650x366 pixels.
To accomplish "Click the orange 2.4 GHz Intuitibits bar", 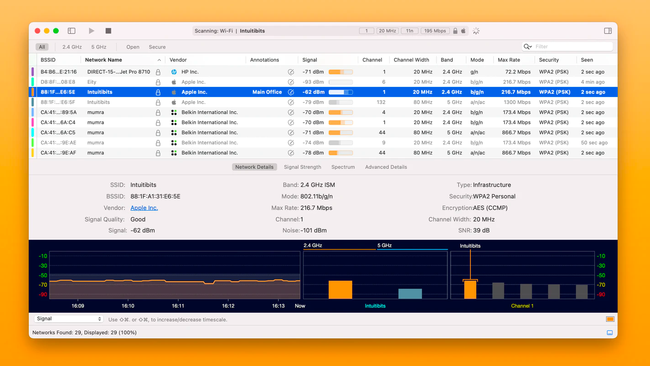I will click(340, 290).
